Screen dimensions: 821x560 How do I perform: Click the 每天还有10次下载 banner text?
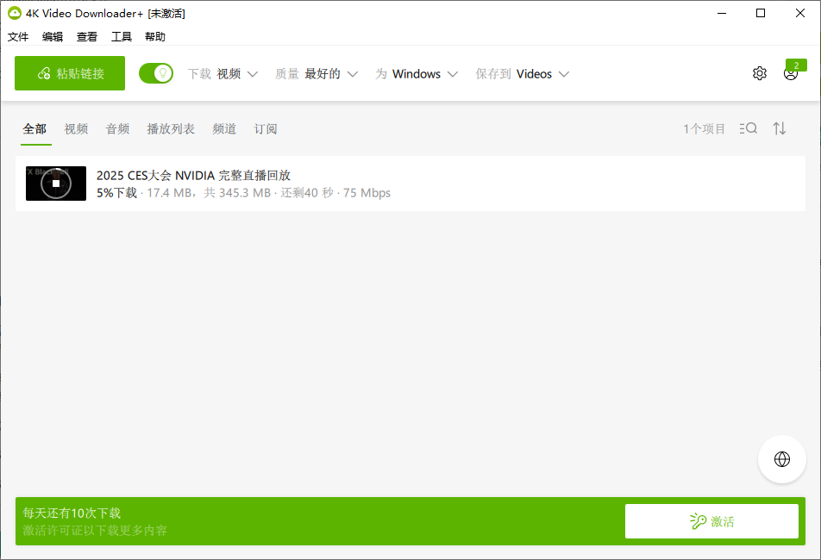72,513
